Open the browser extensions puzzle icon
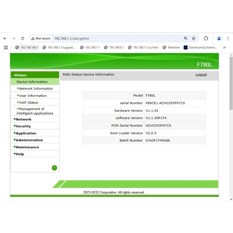The height and width of the screenshot is (233, 233). (x=206, y=38)
